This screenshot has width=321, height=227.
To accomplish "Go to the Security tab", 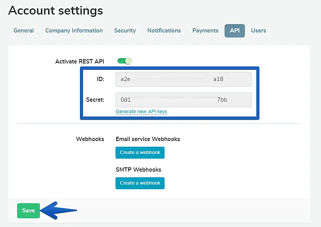I will pos(125,31).
